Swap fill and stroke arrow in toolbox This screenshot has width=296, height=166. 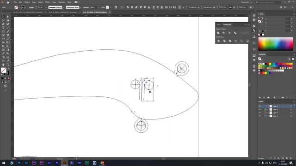[8, 69]
